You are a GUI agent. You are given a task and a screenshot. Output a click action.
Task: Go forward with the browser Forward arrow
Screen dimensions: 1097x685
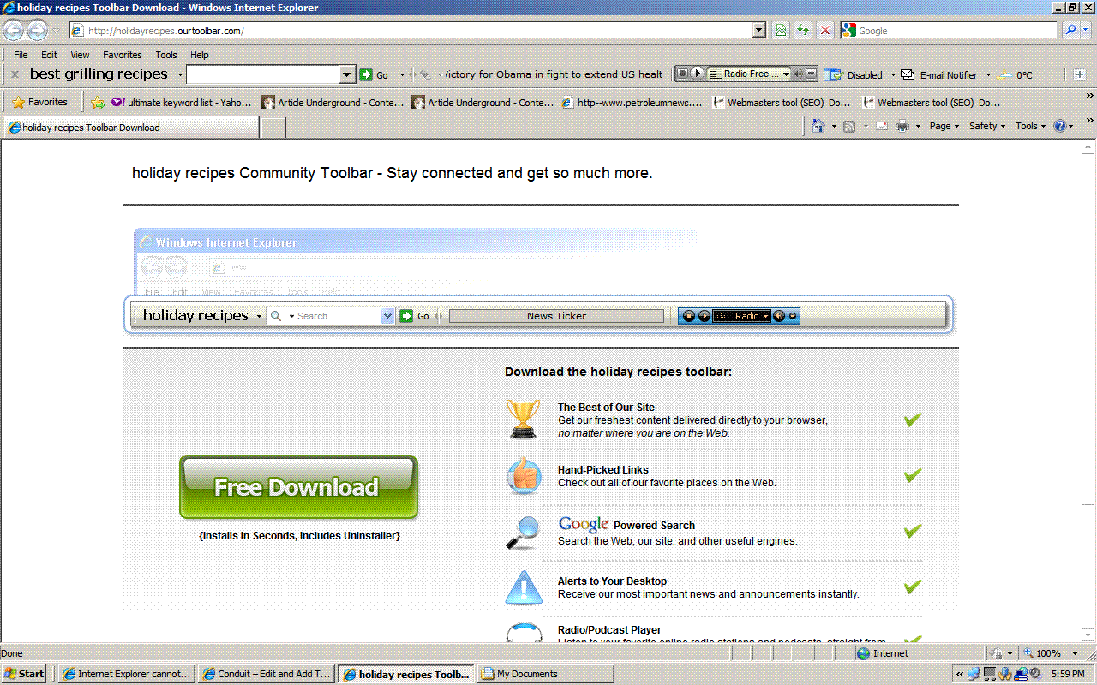(x=37, y=31)
